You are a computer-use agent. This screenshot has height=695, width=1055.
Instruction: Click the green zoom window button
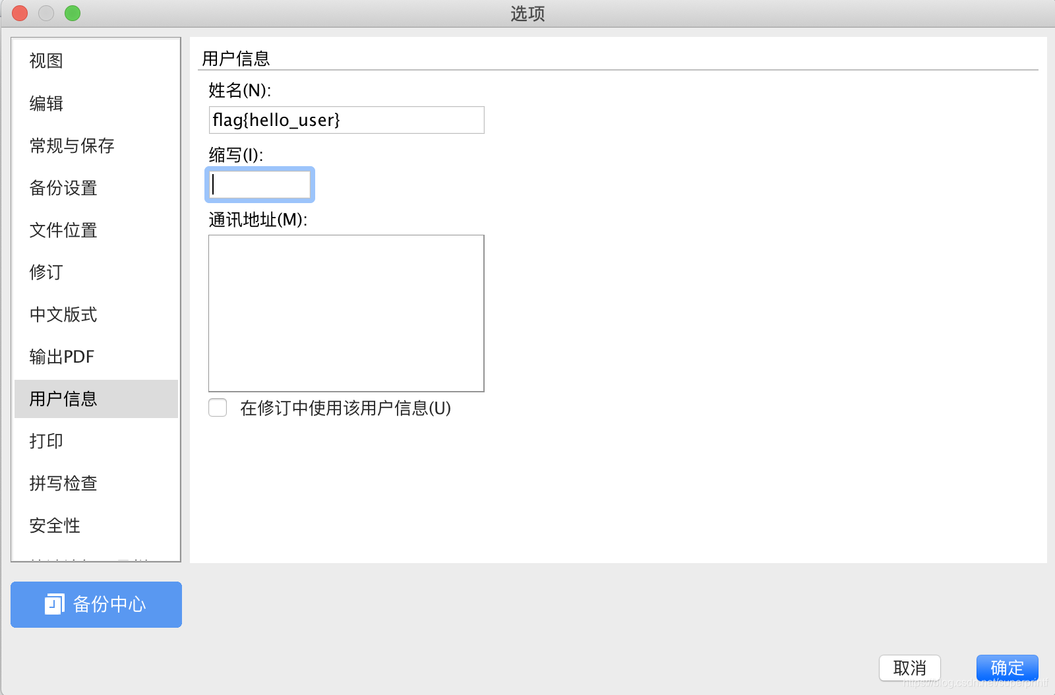[x=73, y=13]
